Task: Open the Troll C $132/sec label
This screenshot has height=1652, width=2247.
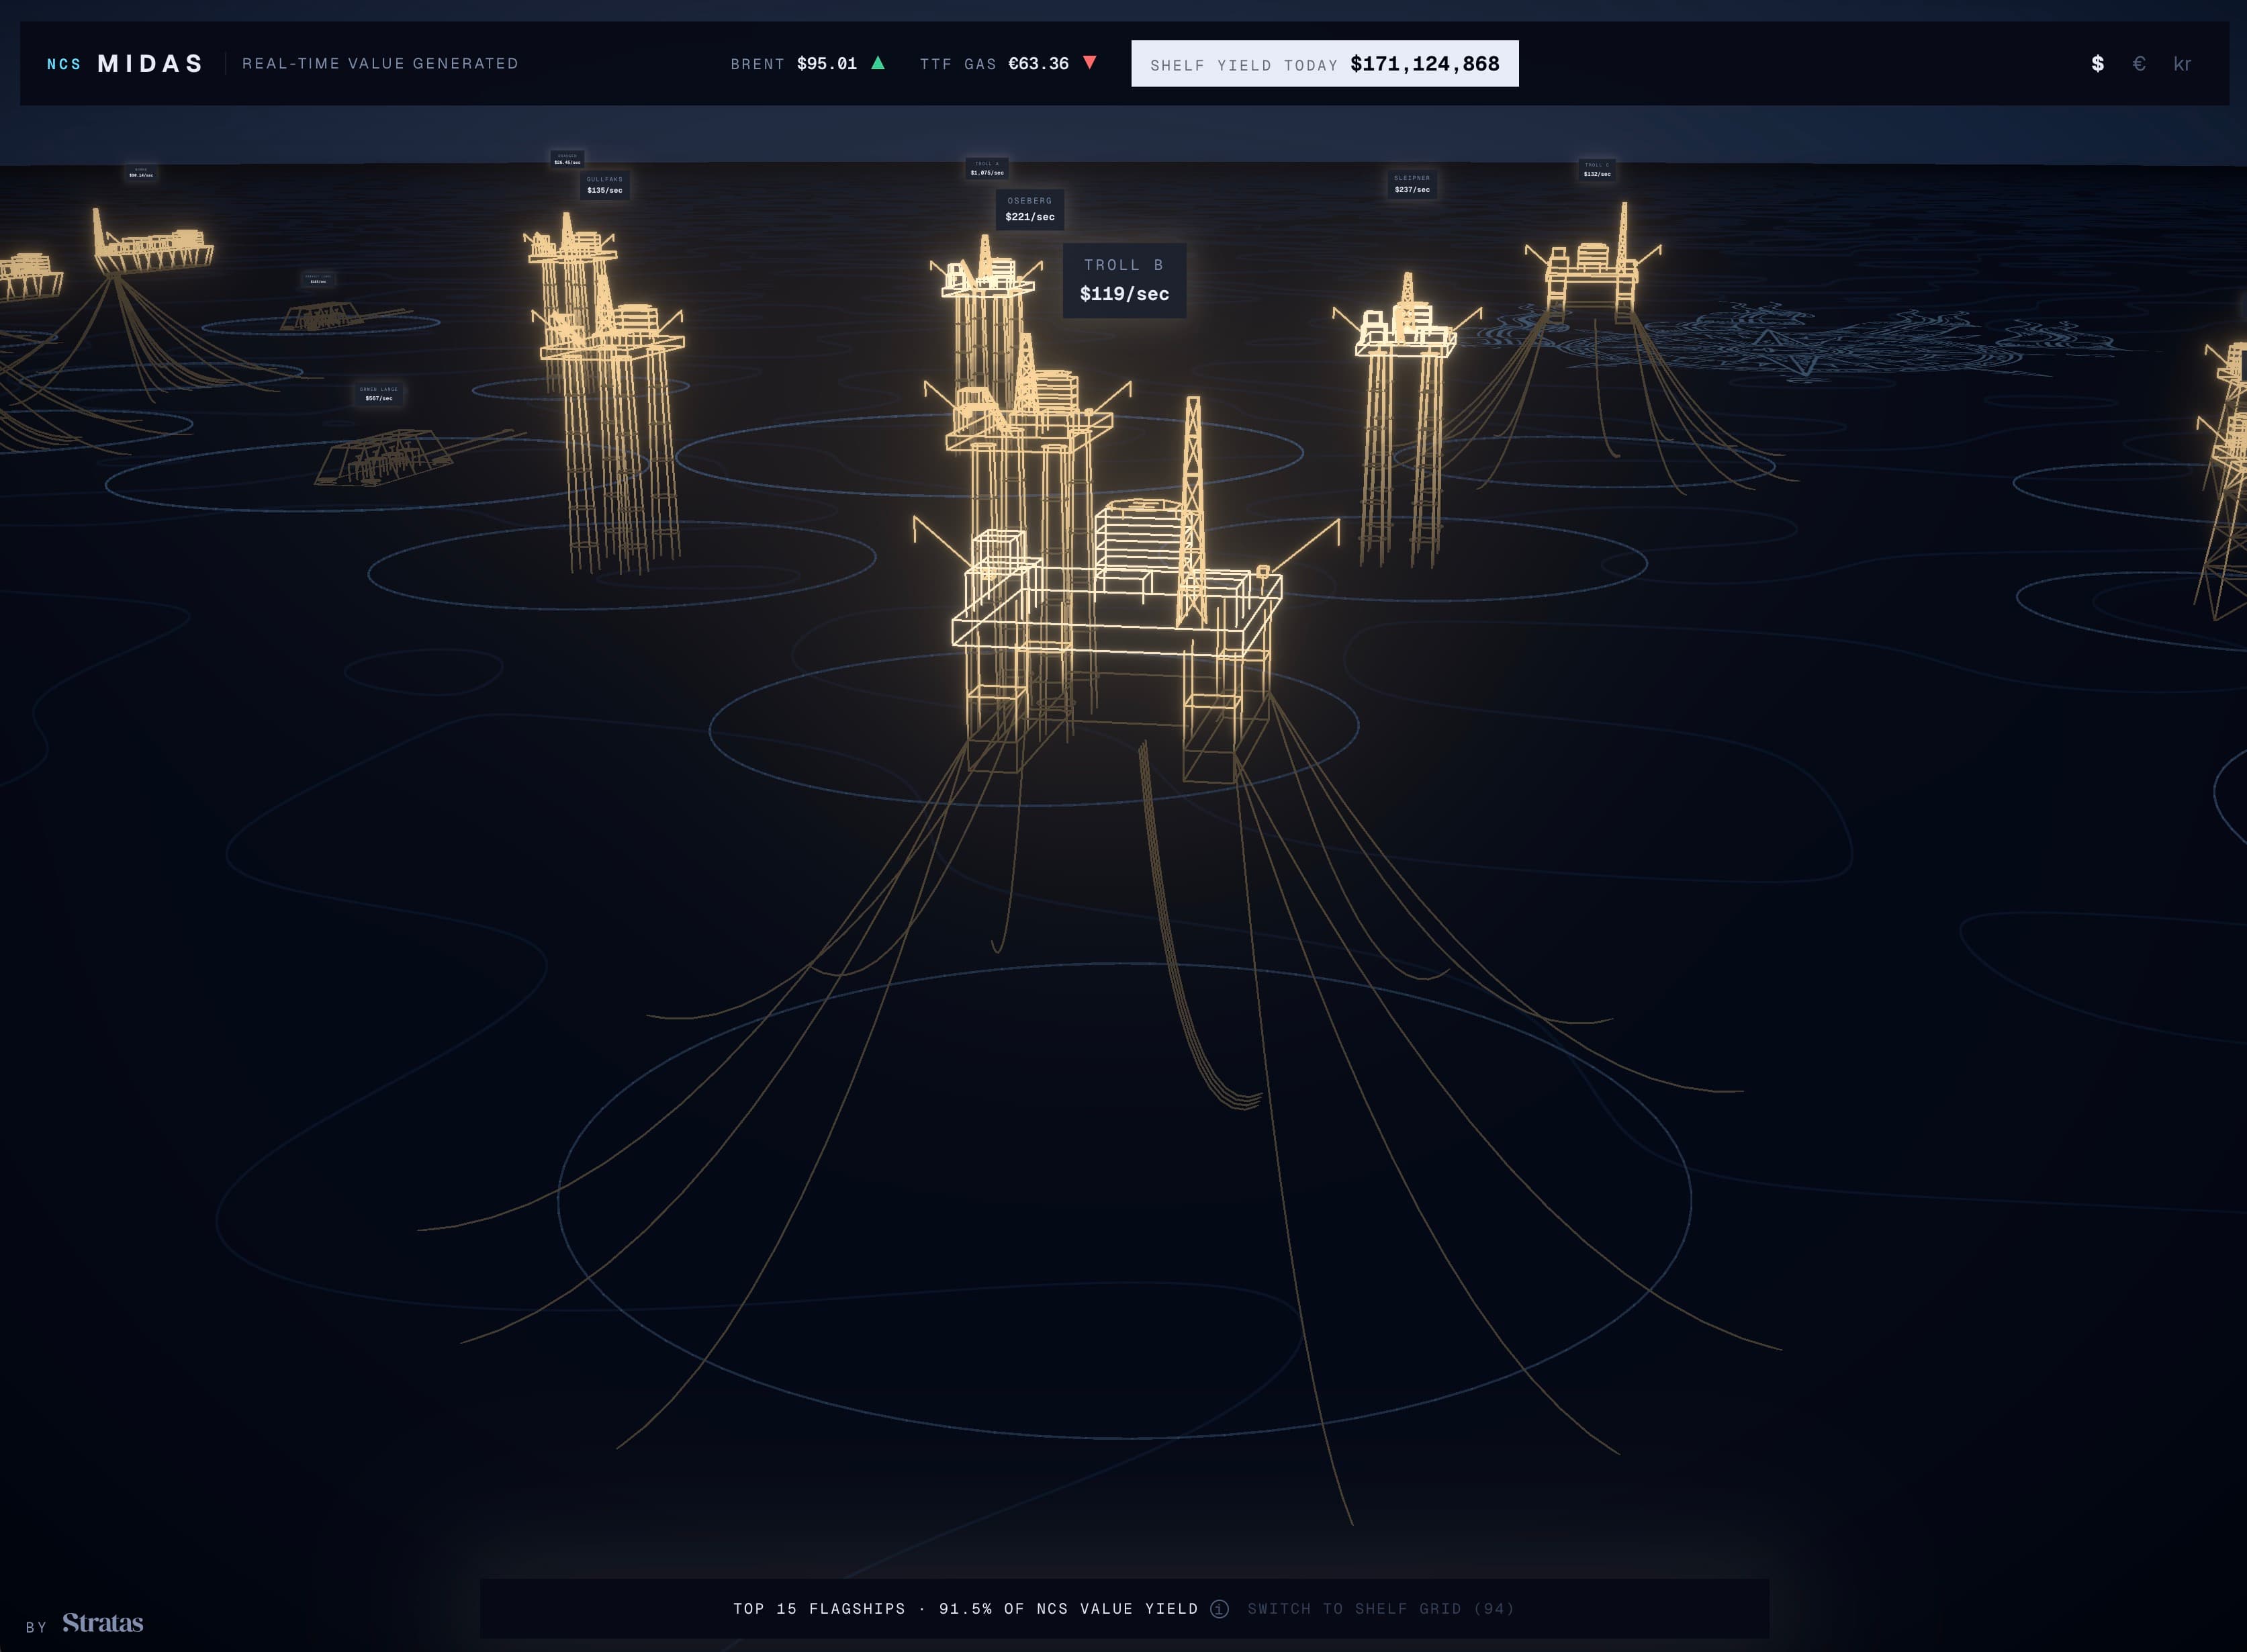Action: pos(1597,170)
